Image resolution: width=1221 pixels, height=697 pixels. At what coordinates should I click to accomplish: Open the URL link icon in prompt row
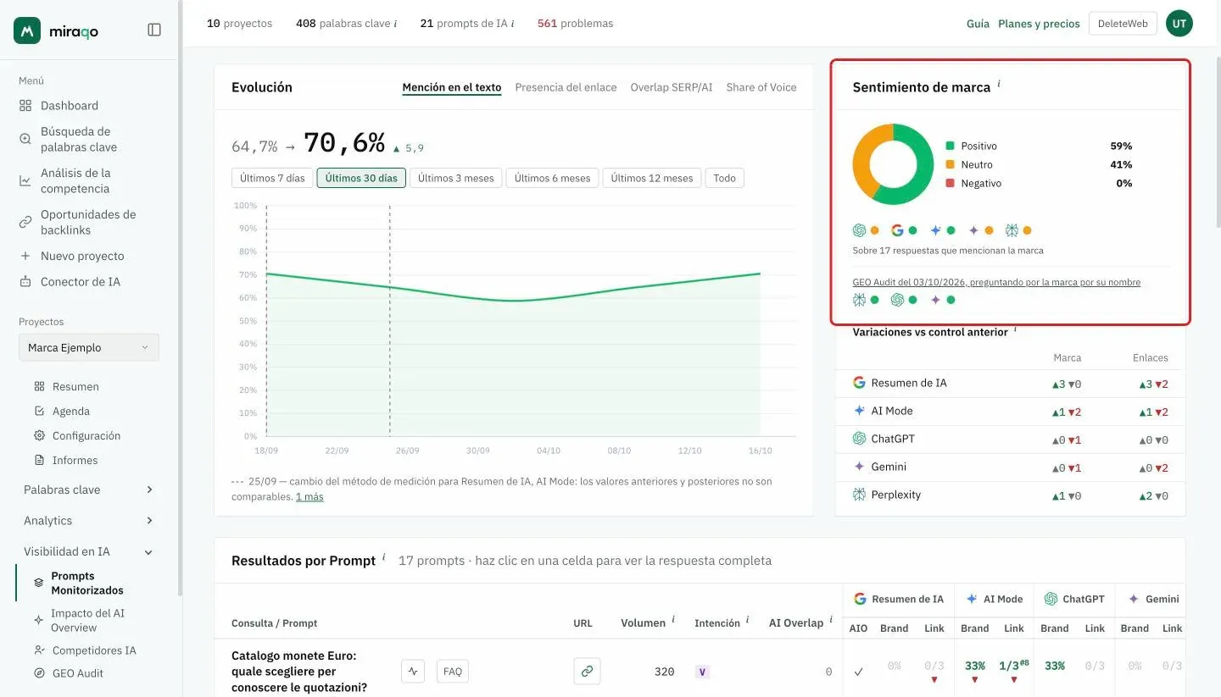click(x=587, y=672)
